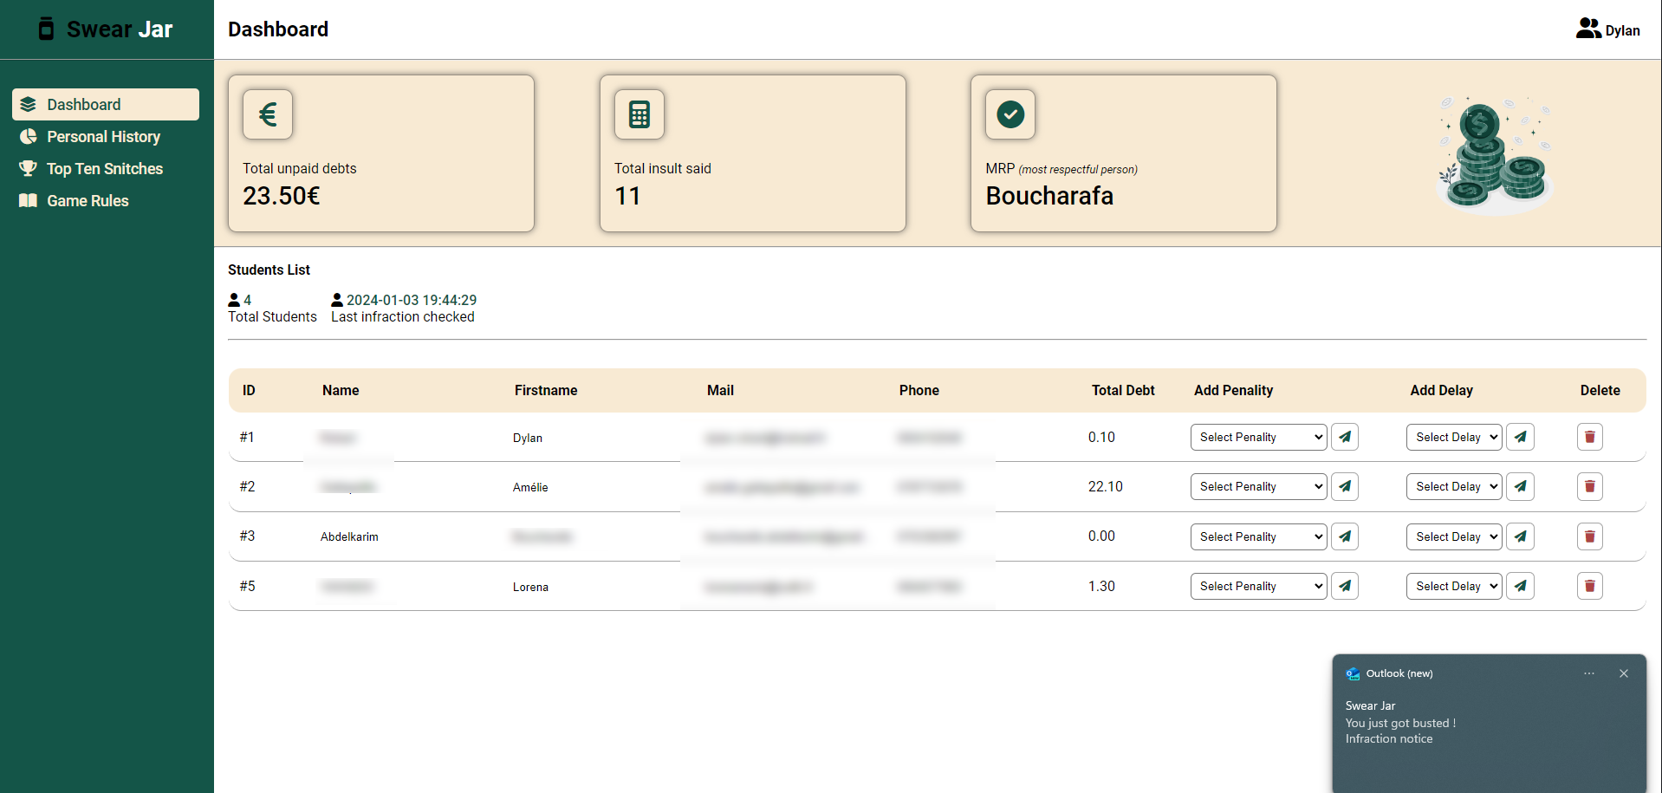This screenshot has width=1662, height=793.
Task: Dismiss the Outlook notification popup
Action: click(x=1623, y=673)
